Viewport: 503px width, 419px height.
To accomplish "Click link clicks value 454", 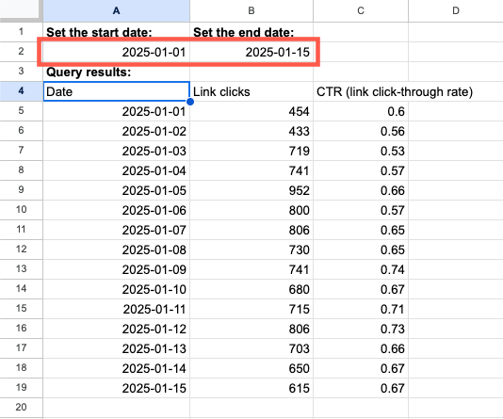I will [x=251, y=111].
